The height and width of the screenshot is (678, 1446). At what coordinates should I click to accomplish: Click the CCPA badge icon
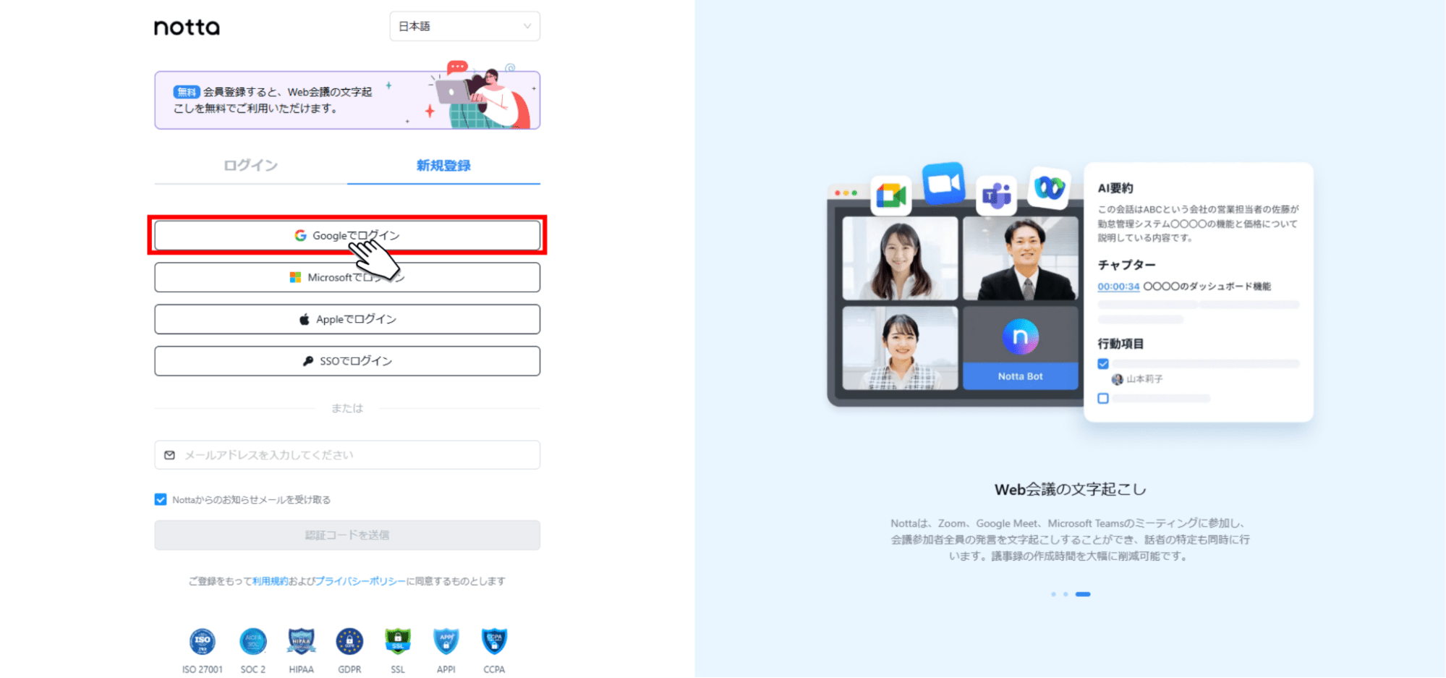coord(495,640)
